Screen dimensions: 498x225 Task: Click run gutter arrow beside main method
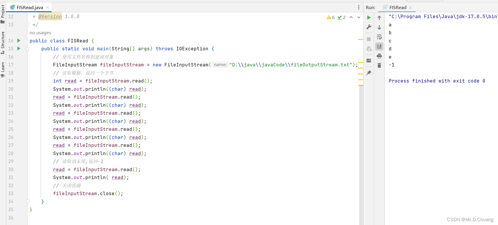(x=19, y=49)
